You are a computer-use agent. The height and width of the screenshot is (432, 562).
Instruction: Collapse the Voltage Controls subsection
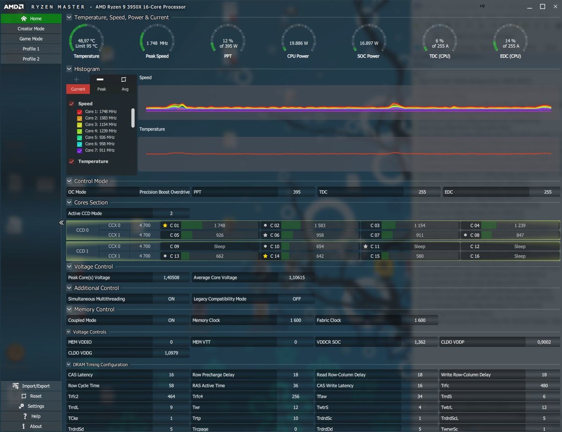coord(69,332)
